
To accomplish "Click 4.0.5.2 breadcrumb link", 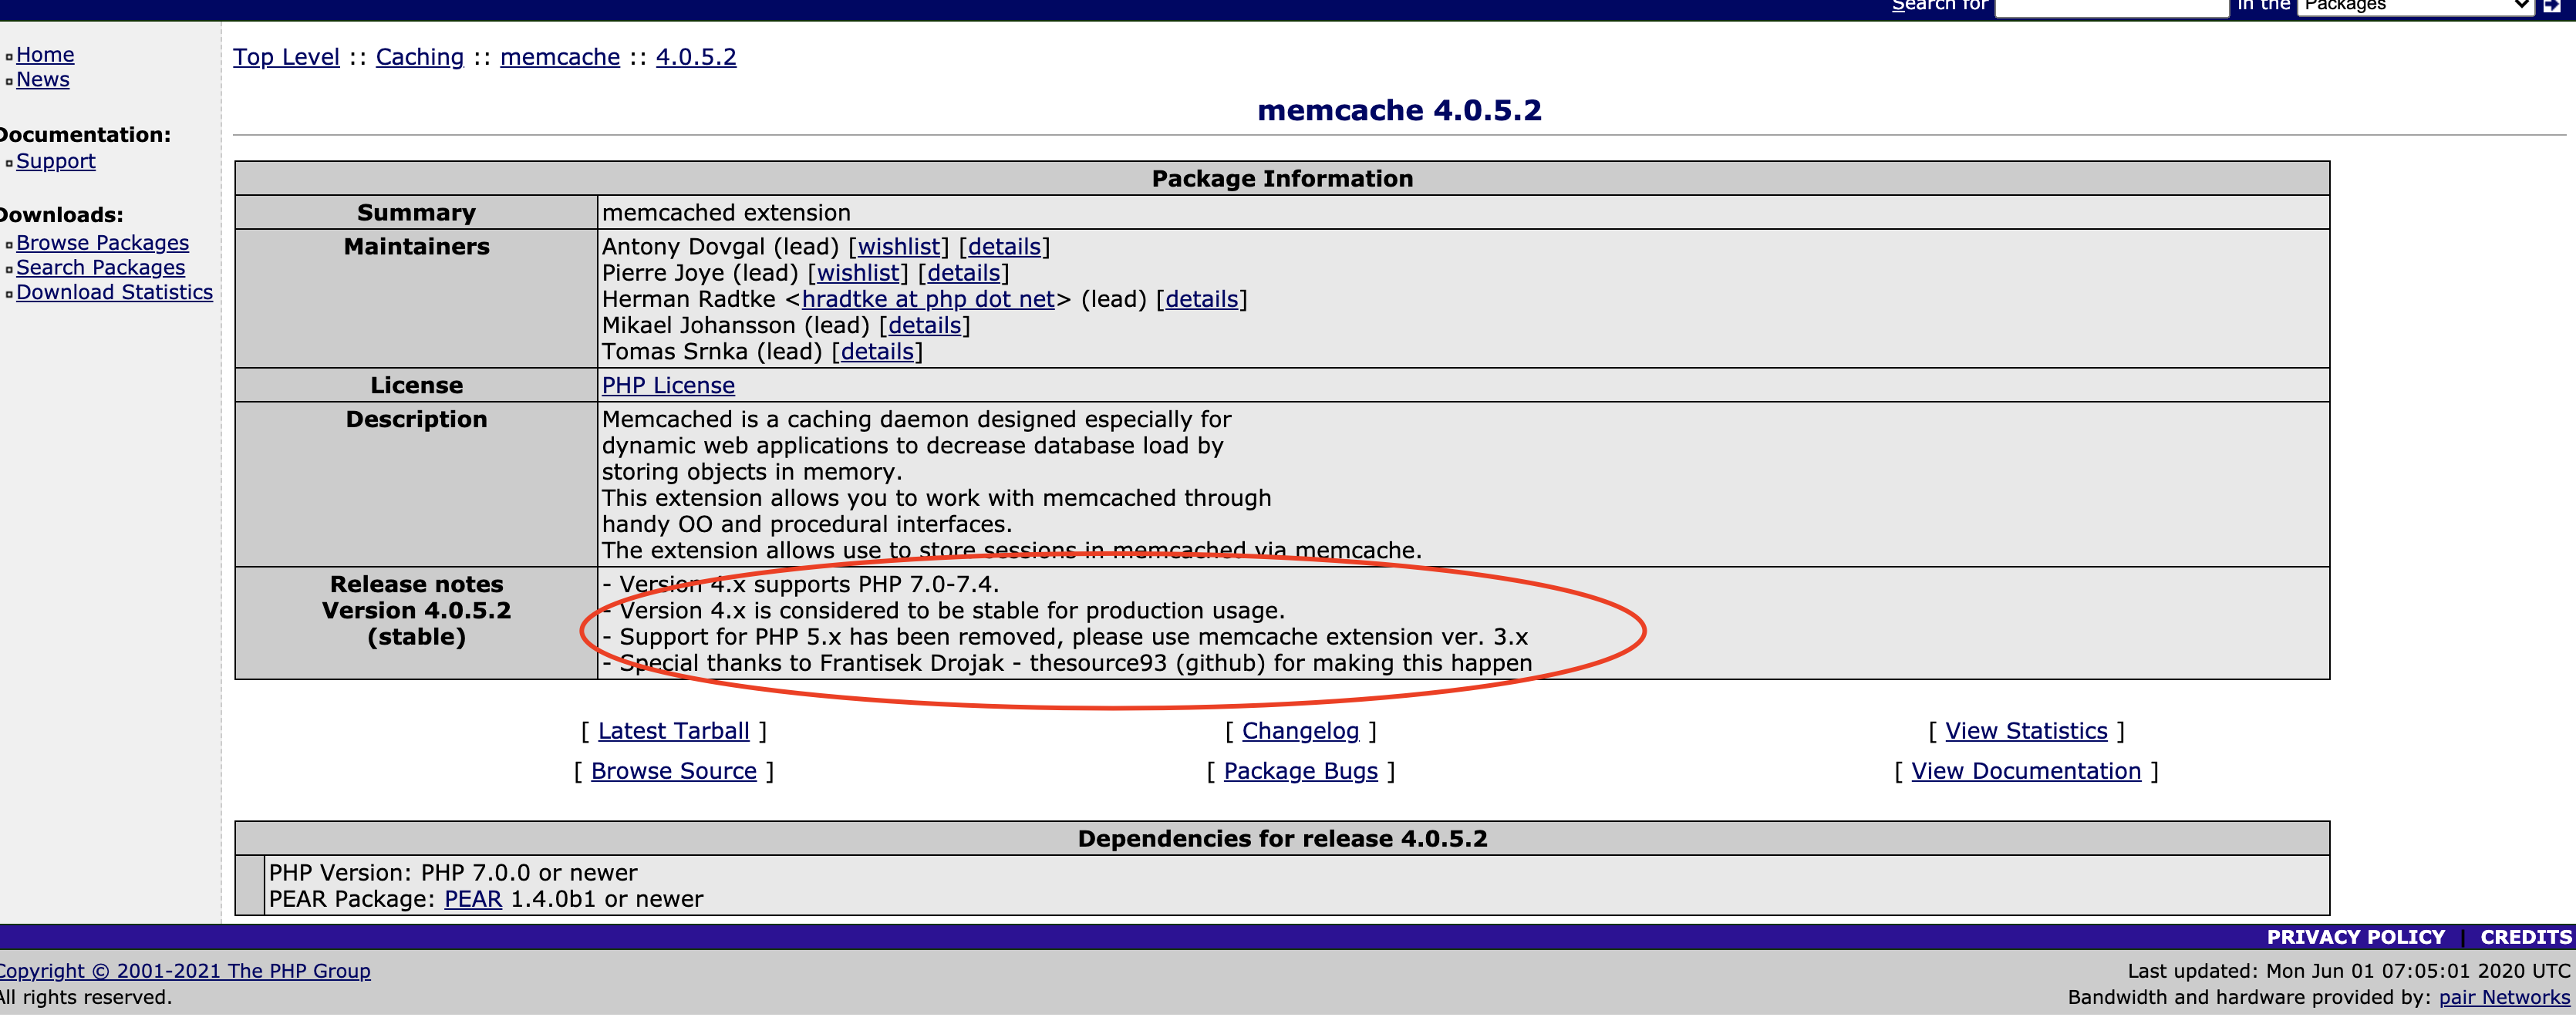I will coord(696,57).
